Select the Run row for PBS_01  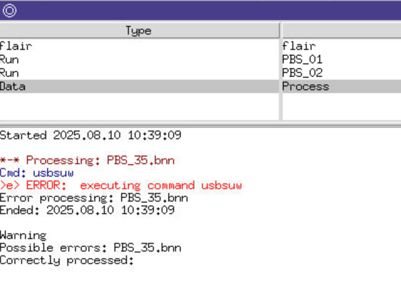coord(10,60)
